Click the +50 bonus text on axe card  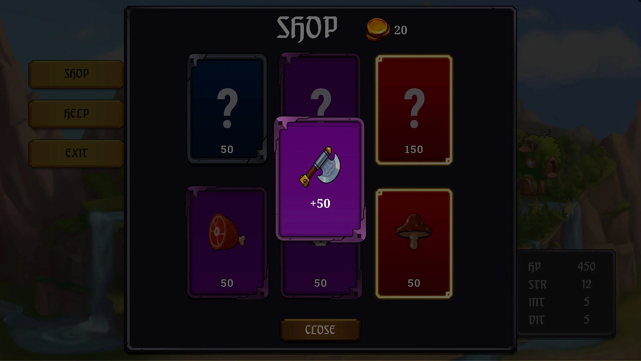click(x=320, y=203)
